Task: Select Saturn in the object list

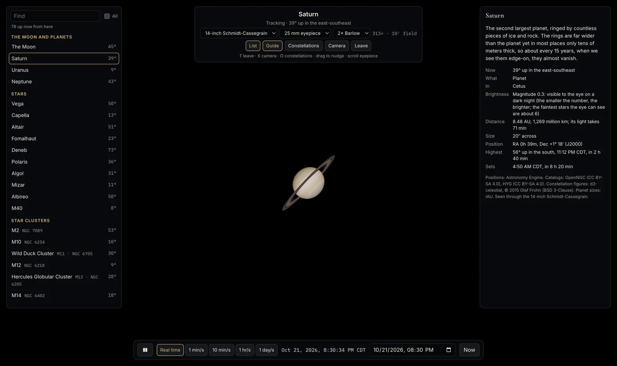Action: point(64,58)
